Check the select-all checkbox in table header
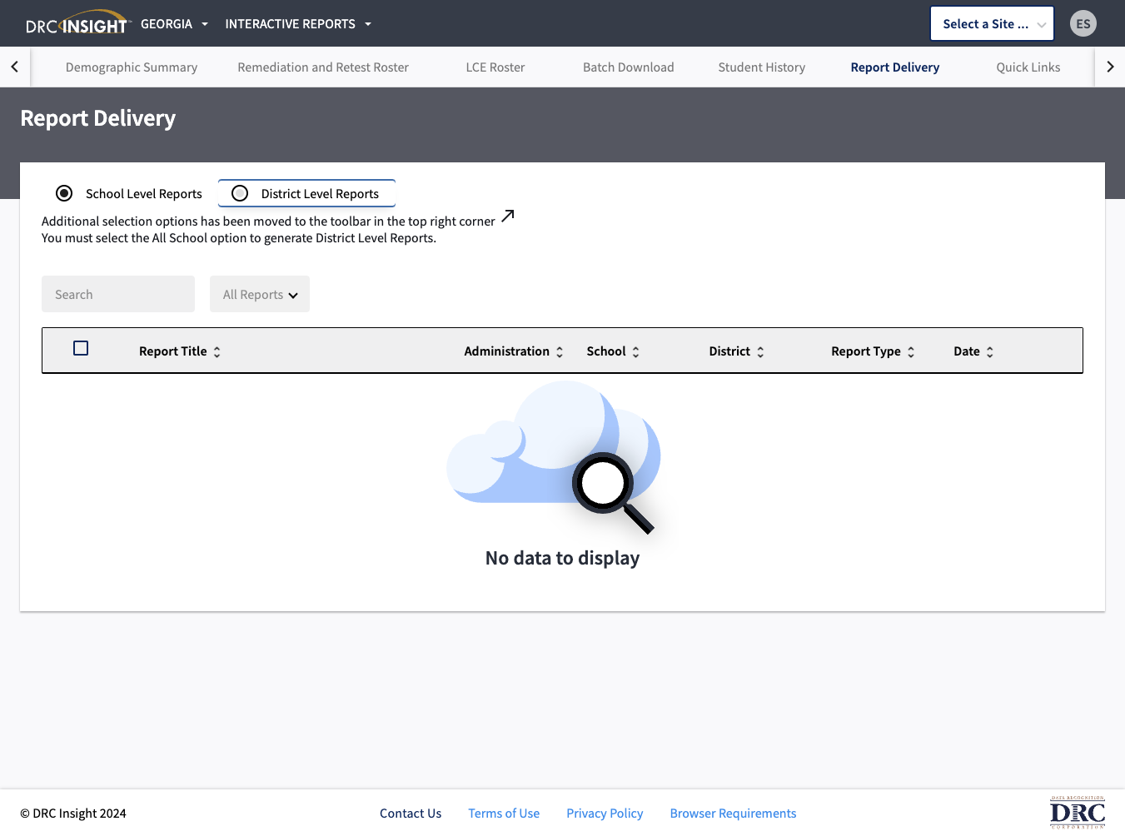 [81, 348]
